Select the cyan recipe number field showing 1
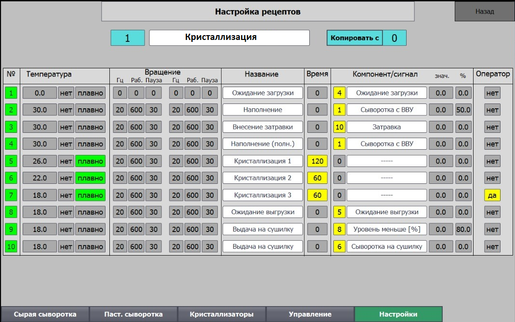 [128, 38]
